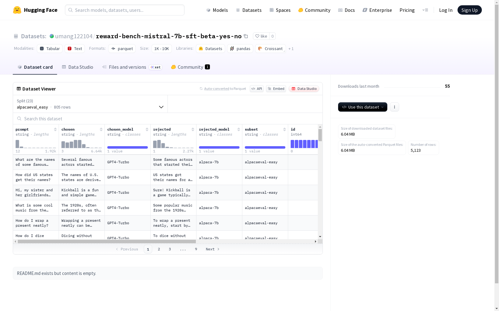Image resolution: width=499 pixels, height=311 pixels.
Task: Open the three-dot more options button
Action: [x=395, y=107]
